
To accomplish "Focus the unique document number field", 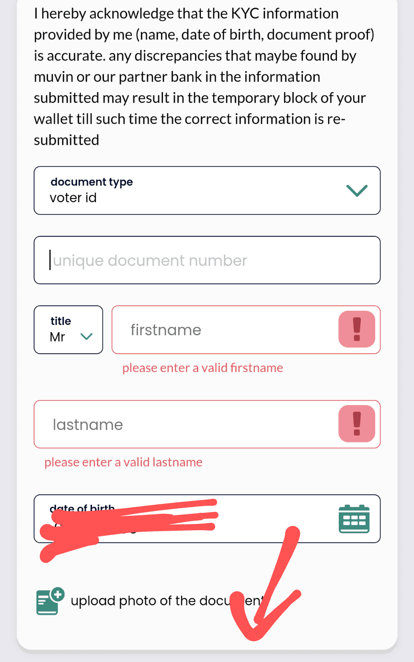I will [207, 260].
